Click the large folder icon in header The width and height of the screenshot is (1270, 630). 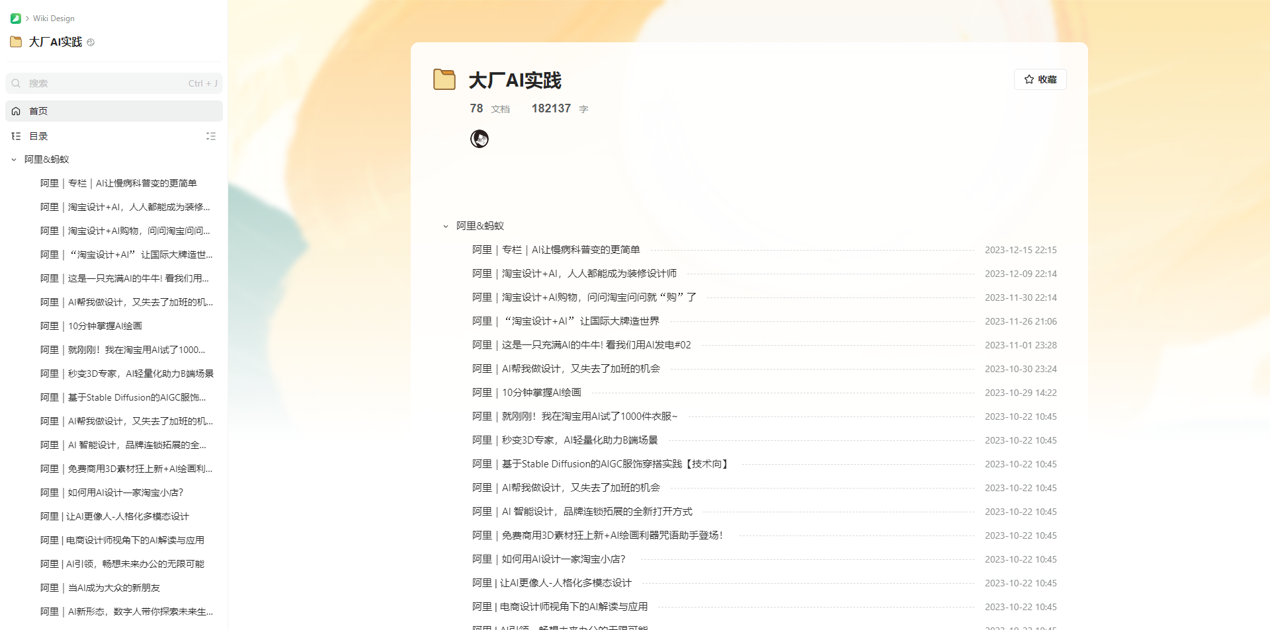[444, 79]
